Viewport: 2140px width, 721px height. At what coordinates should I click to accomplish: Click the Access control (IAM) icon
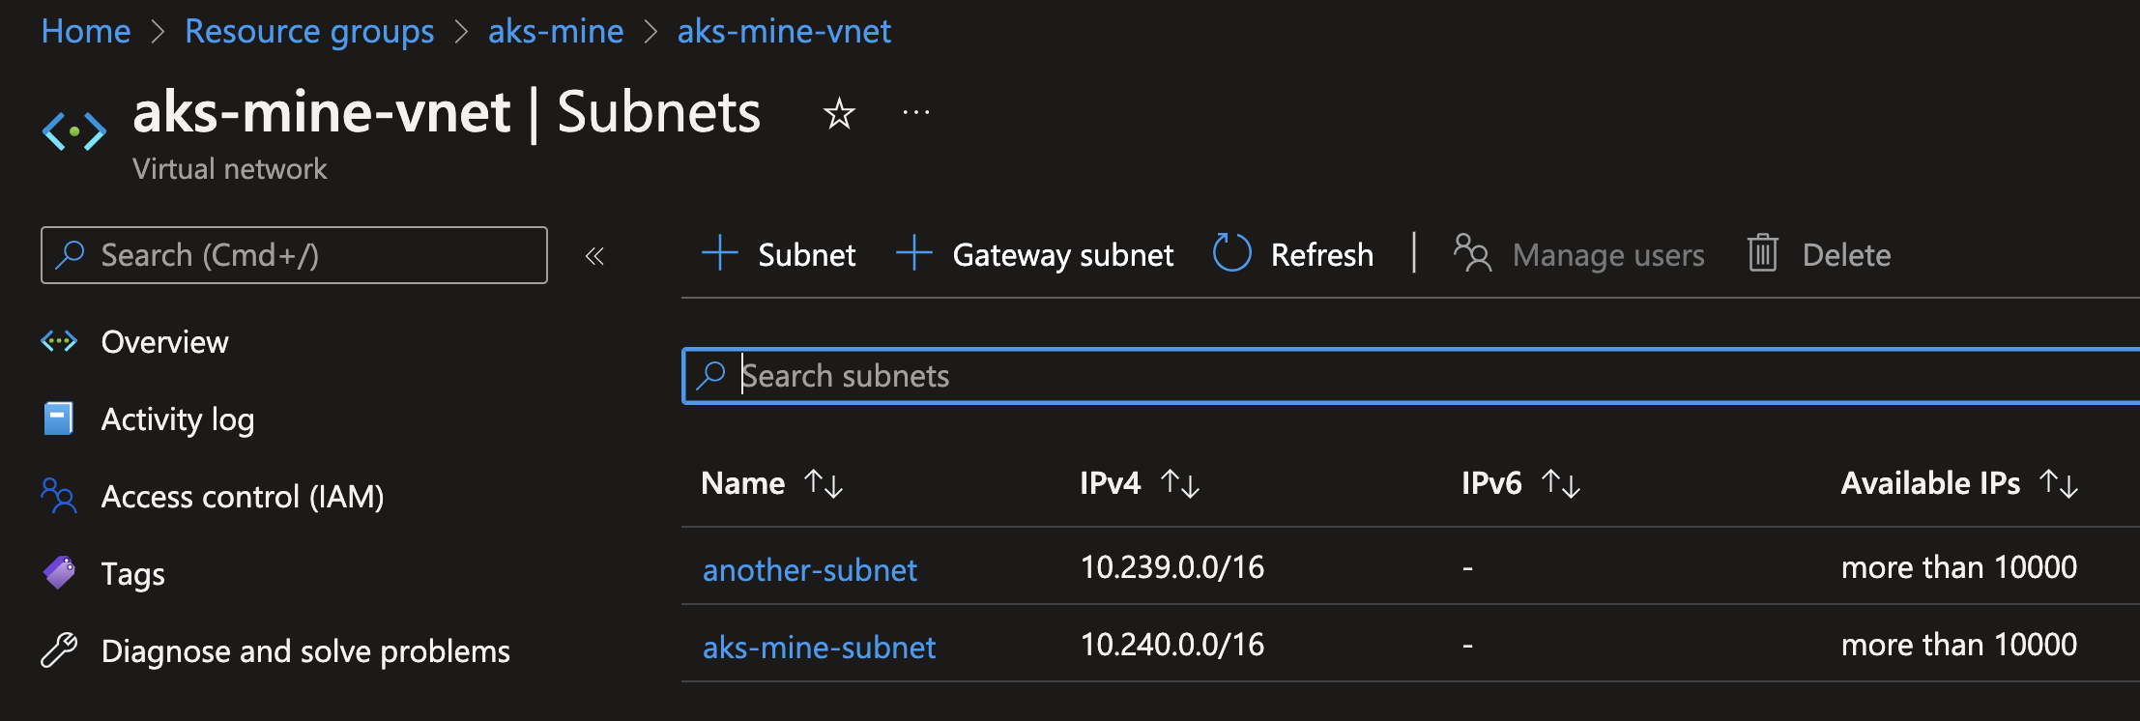tap(59, 496)
